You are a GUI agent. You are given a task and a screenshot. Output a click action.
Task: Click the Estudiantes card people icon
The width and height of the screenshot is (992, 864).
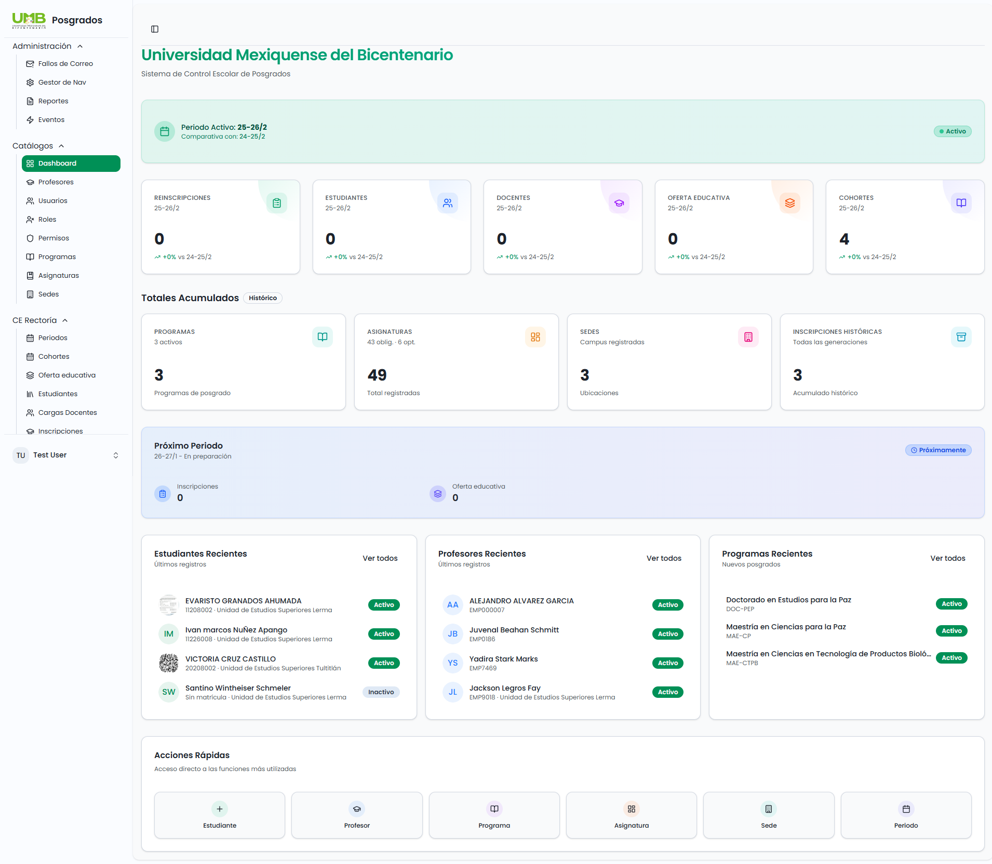pyautogui.click(x=448, y=203)
